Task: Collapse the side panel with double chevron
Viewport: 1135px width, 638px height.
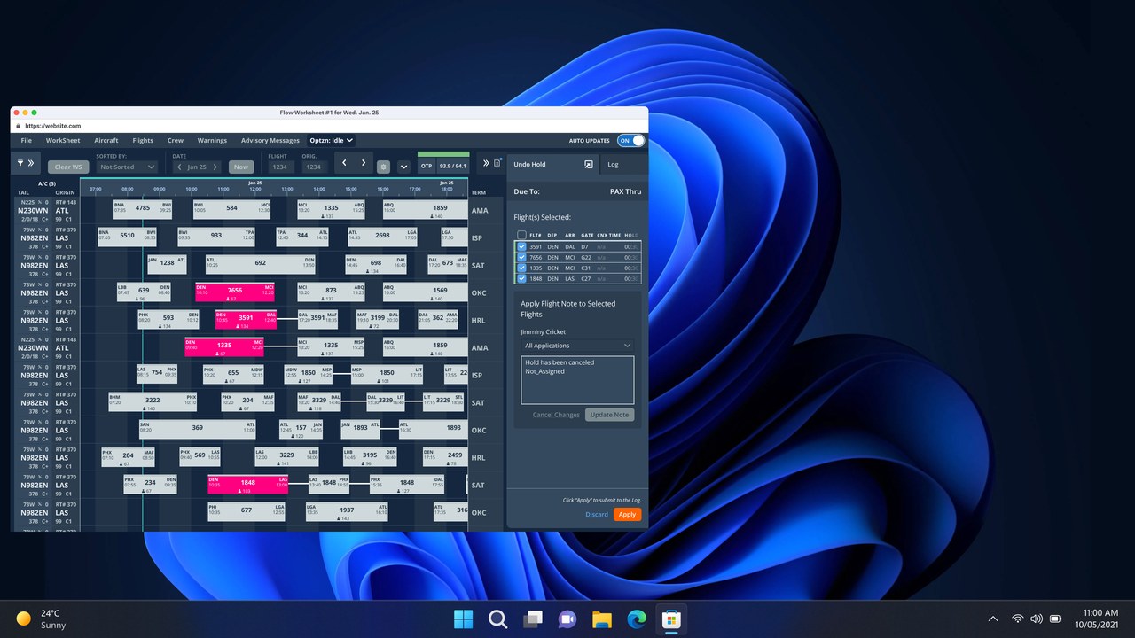Action: click(485, 163)
